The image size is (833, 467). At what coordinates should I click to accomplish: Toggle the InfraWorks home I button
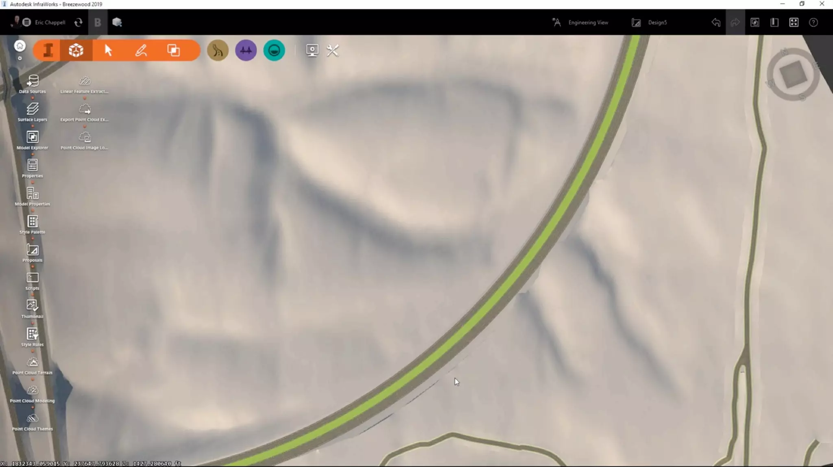coord(48,50)
